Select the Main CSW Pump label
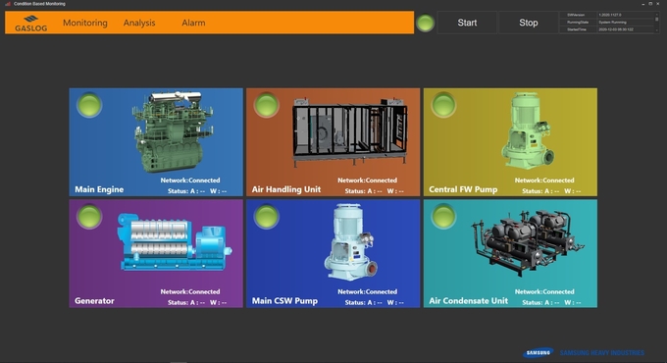 284,301
